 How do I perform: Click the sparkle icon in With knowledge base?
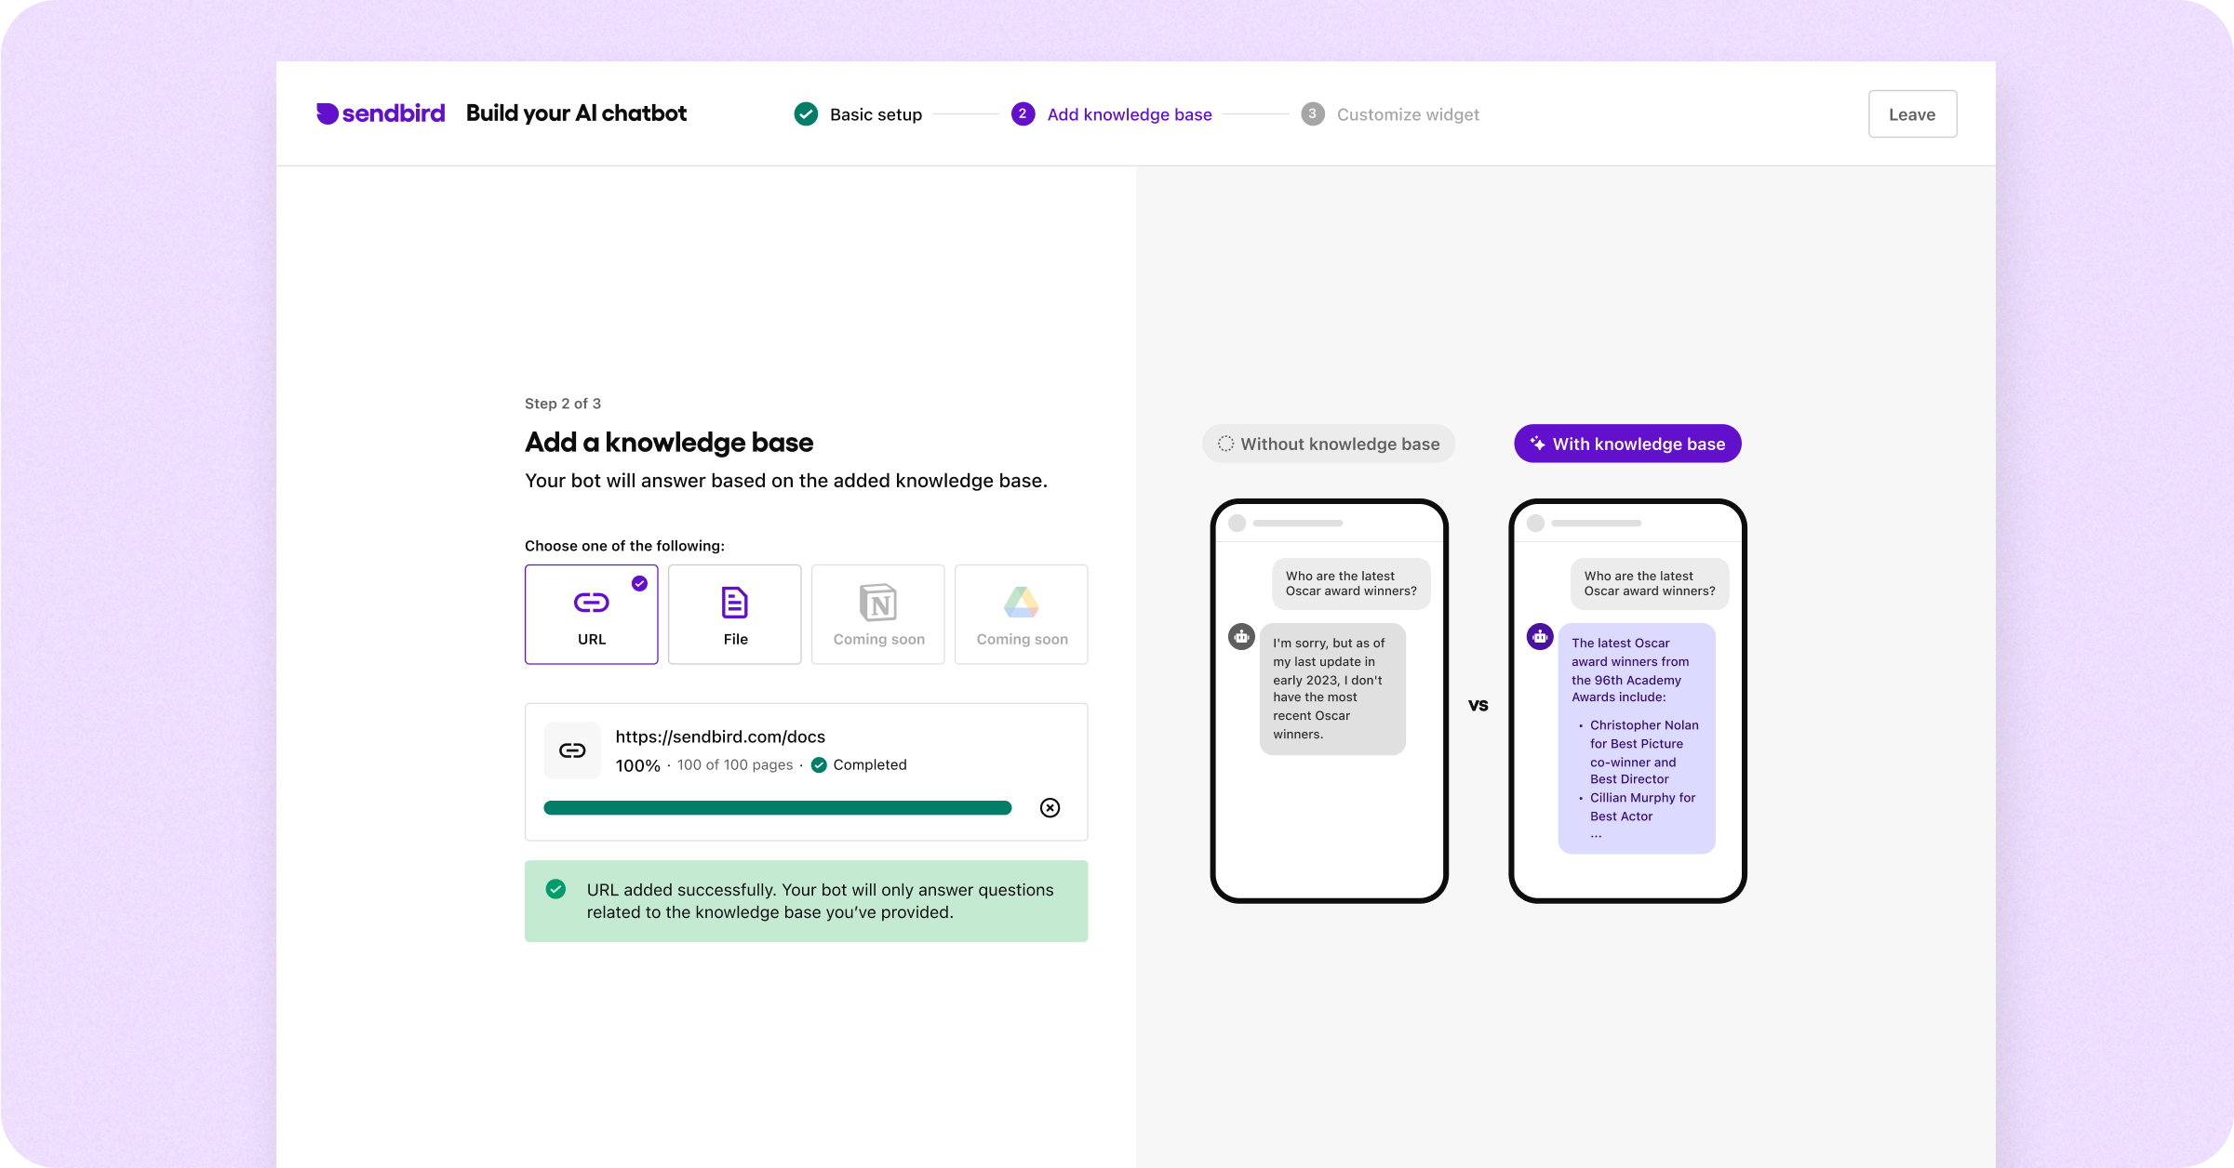(1538, 444)
